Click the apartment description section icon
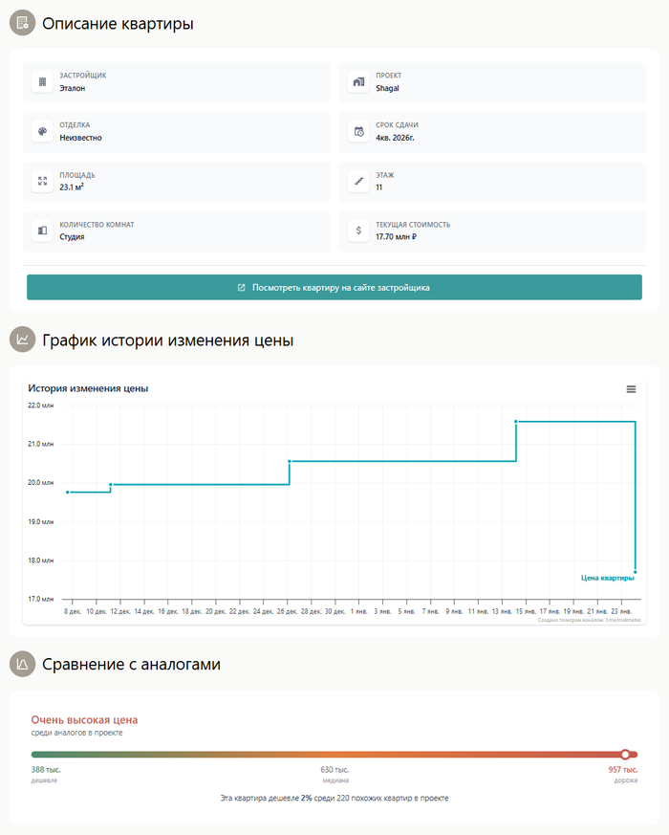Screen dimensions: 669x835 22,23
